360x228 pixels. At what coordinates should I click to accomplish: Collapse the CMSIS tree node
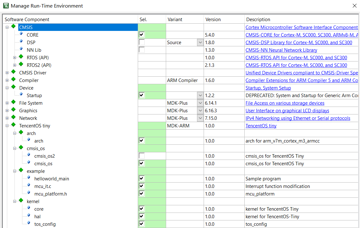click(x=7, y=27)
